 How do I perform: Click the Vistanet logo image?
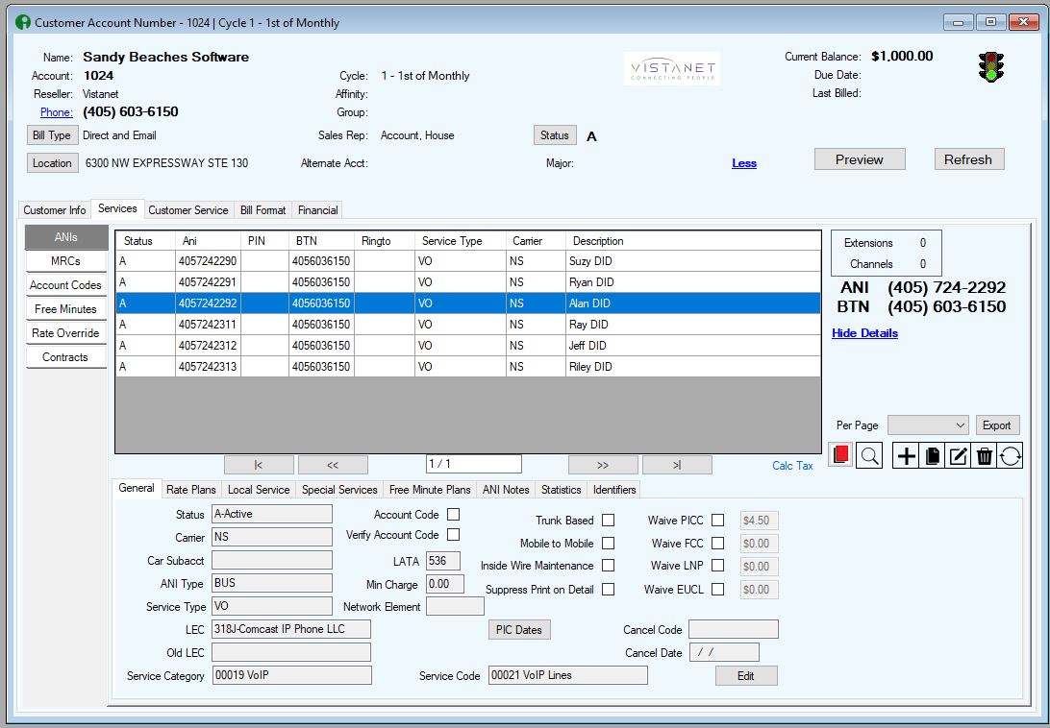672,69
